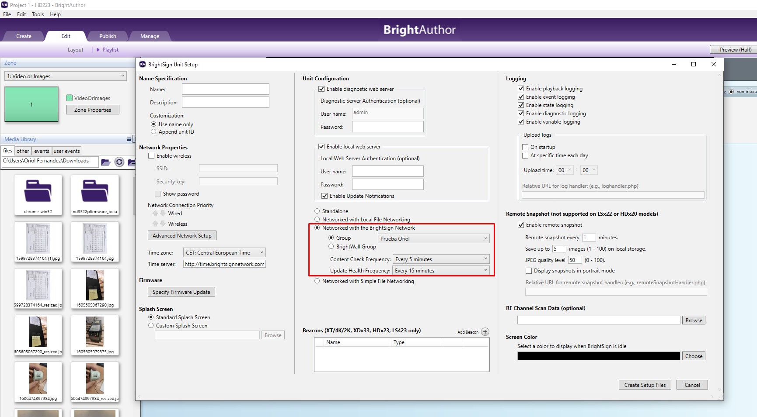Image resolution: width=757 pixels, height=417 pixels.
Task: Check Display snapshots in portrait mode
Action: (x=529, y=271)
